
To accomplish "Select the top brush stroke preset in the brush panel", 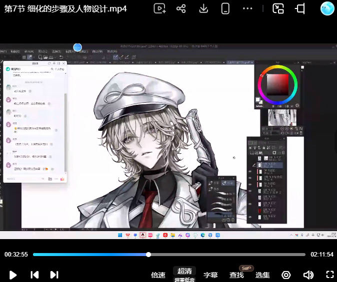I will pyautogui.click(x=224, y=194).
